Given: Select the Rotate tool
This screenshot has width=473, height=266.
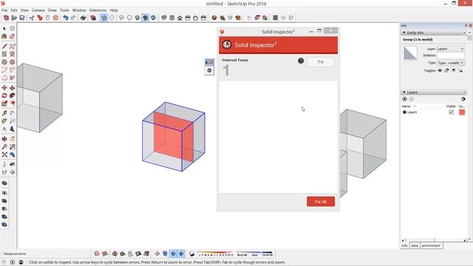Looking at the screenshot, I should (4, 95).
